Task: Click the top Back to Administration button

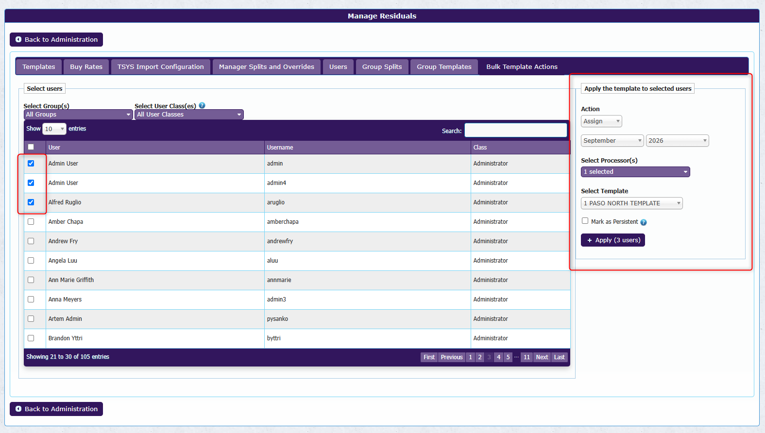Action: (x=56, y=40)
